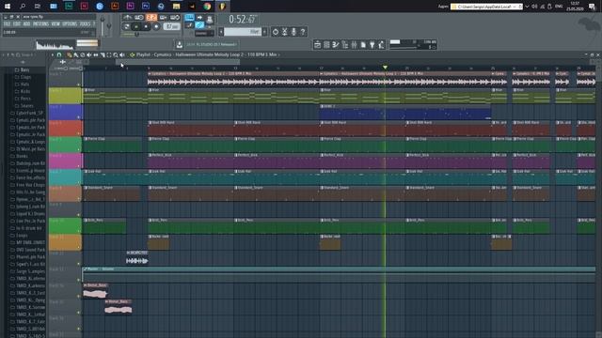Click the orange 3.2 step edit indicator

[151, 17]
